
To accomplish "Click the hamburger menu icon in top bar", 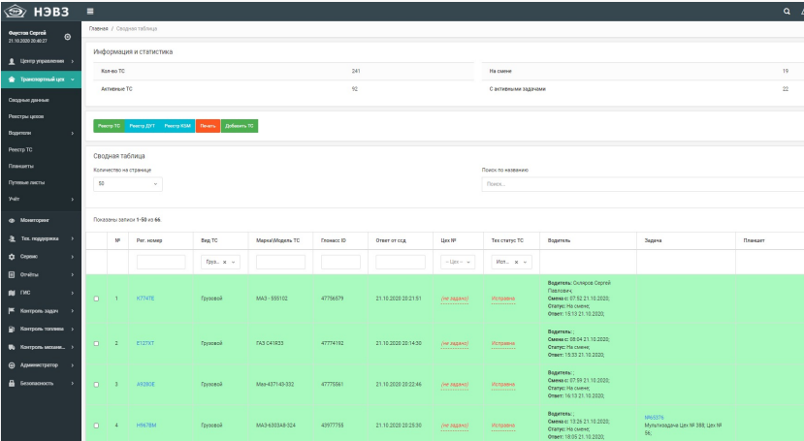I will pos(90,11).
